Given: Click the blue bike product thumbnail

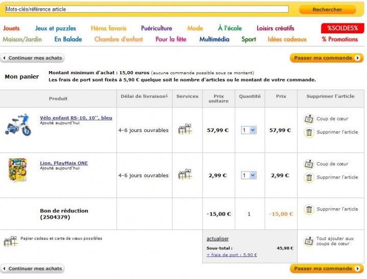Looking at the screenshot, I should (x=18, y=126).
